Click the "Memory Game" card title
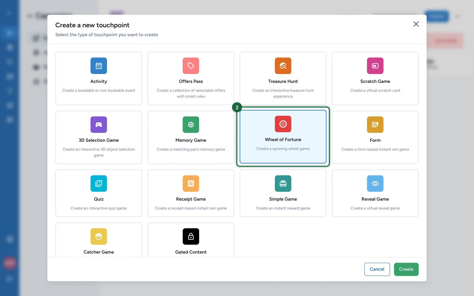This screenshot has height=296, width=474. [x=191, y=140]
